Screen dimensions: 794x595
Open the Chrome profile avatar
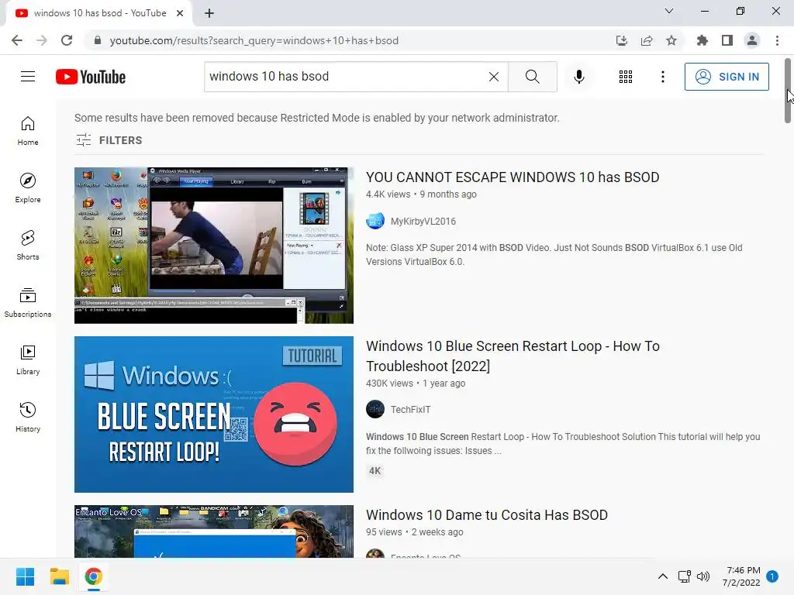click(x=752, y=40)
